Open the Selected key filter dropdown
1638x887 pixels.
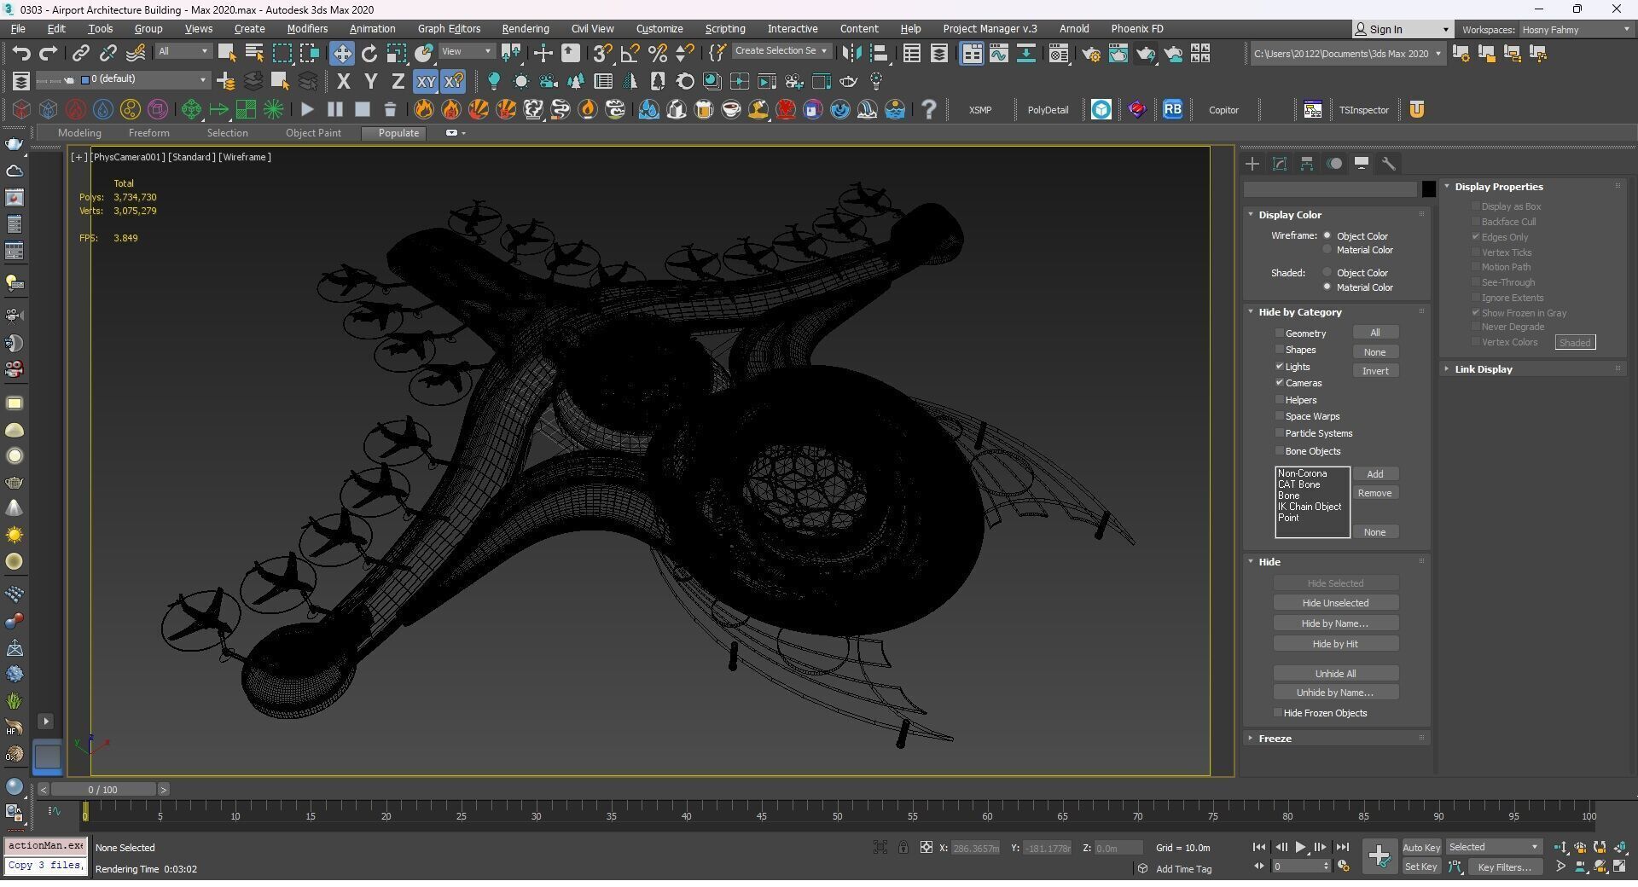point(1493,848)
